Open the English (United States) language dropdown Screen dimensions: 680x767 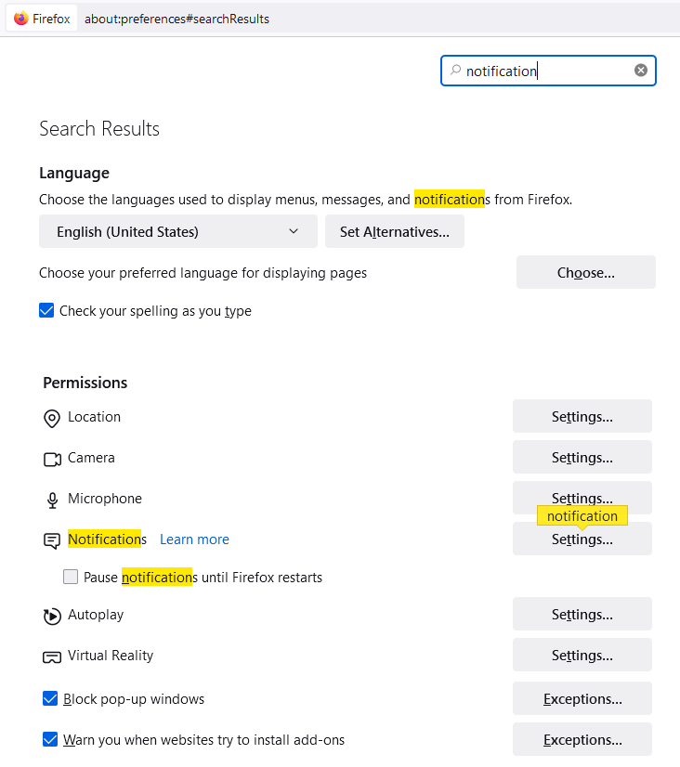pyautogui.click(x=177, y=232)
